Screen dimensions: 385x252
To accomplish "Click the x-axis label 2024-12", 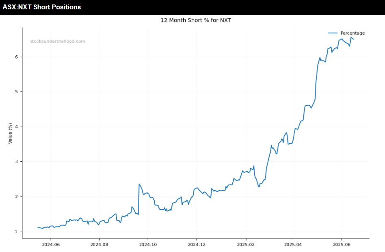I will click(x=197, y=245).
